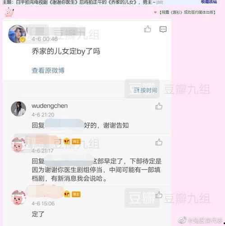
Task: Open comment bubble on the original post
Action: (163, 29)
